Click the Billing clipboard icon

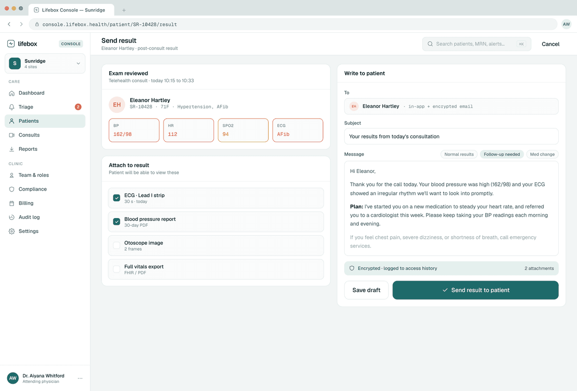(x=12, y=203)
